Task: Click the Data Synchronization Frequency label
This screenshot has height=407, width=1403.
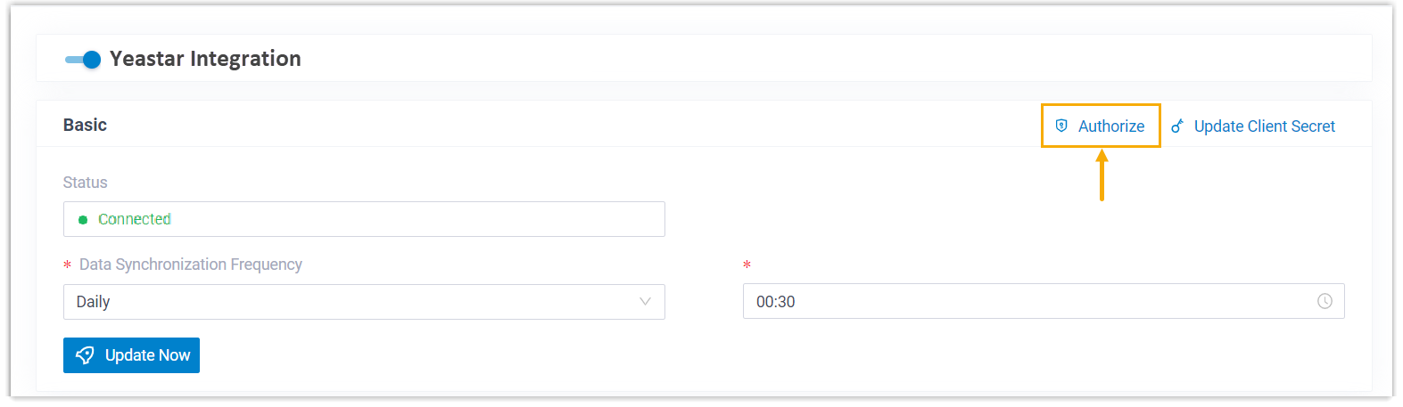Action: pos(190,265)
